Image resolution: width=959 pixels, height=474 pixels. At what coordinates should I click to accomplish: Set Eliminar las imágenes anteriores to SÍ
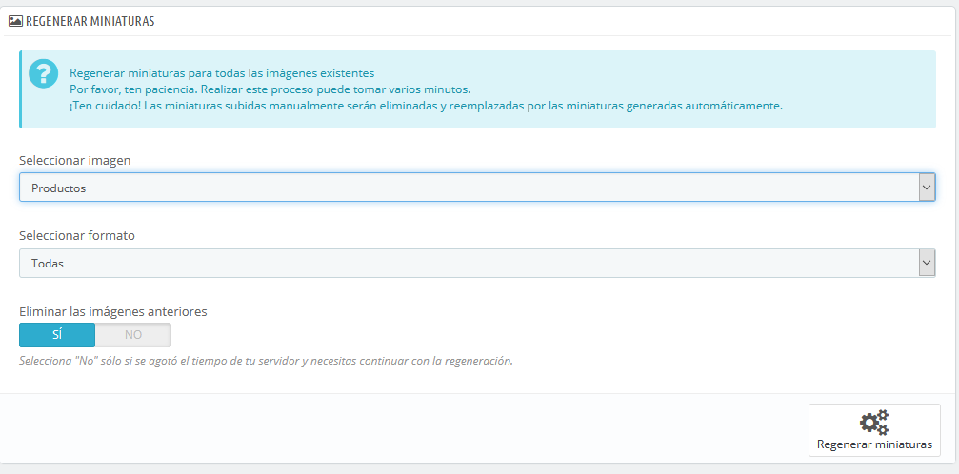(x=57, y=334)
